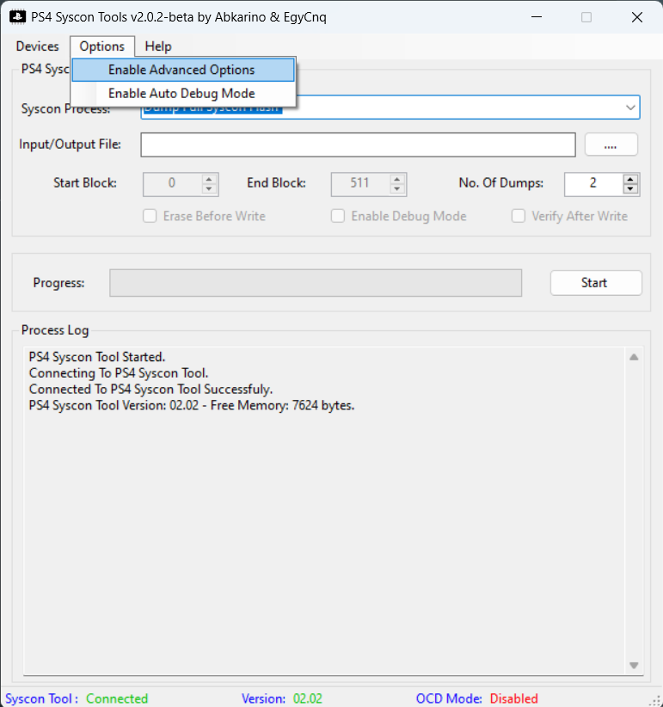This screenshot has width=663, height=707.
Task: Open the Help menu
Action: (158, 46)
